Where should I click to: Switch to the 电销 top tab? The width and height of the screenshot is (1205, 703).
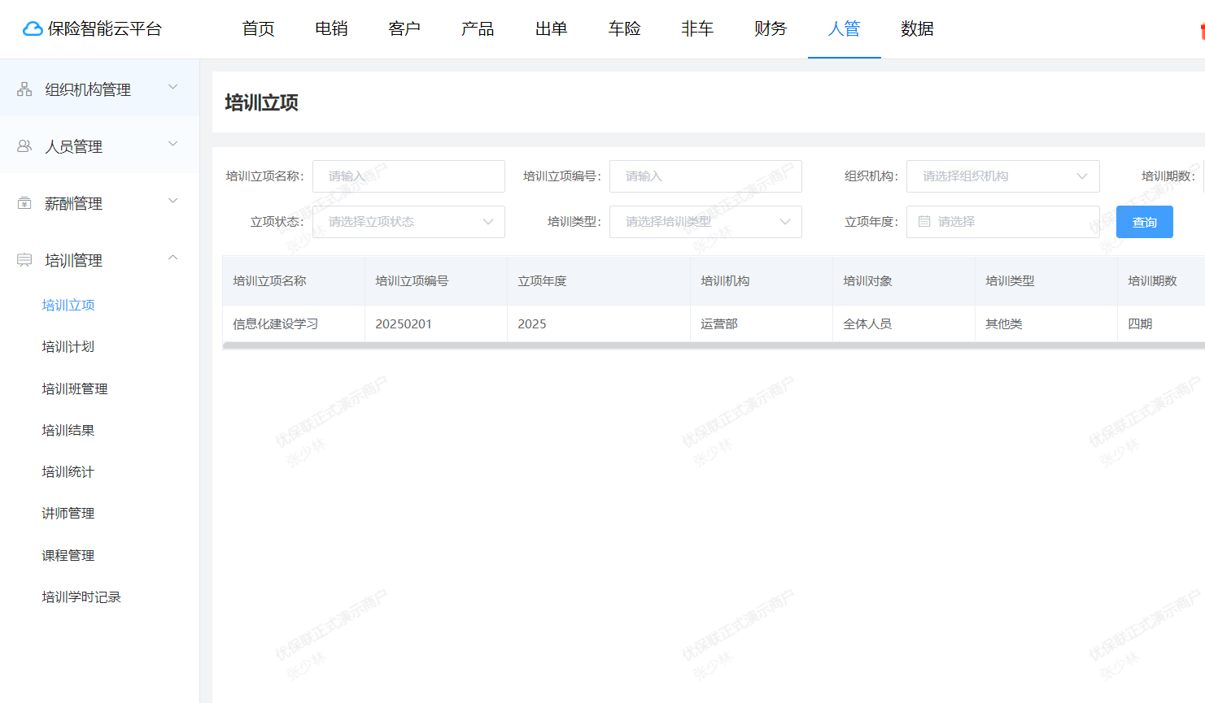pos(332,28)
